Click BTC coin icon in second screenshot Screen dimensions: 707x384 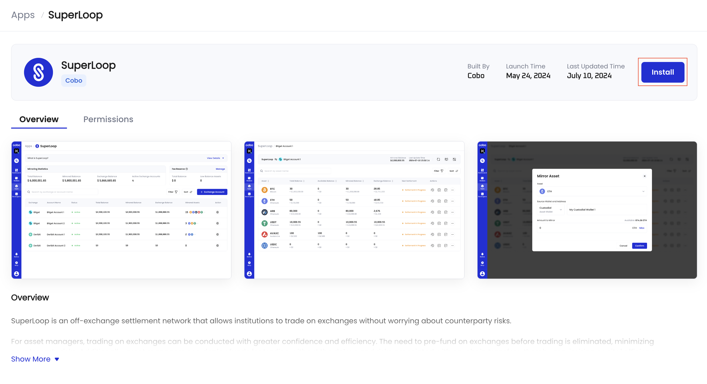[x=264, y=190]
